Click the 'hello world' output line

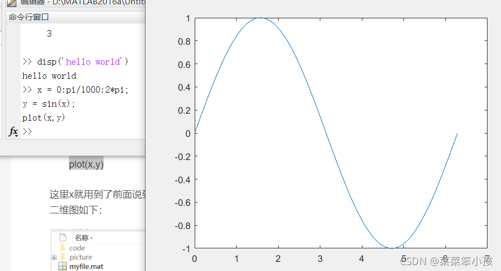point(49,75)
